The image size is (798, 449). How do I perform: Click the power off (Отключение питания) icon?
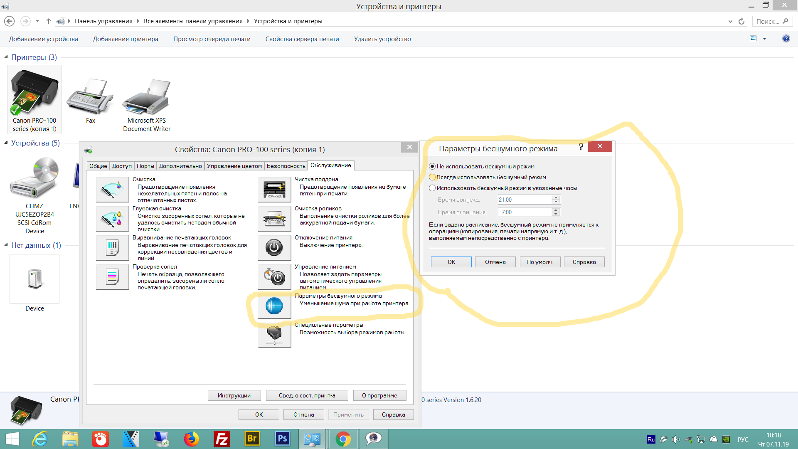(275, 248)
